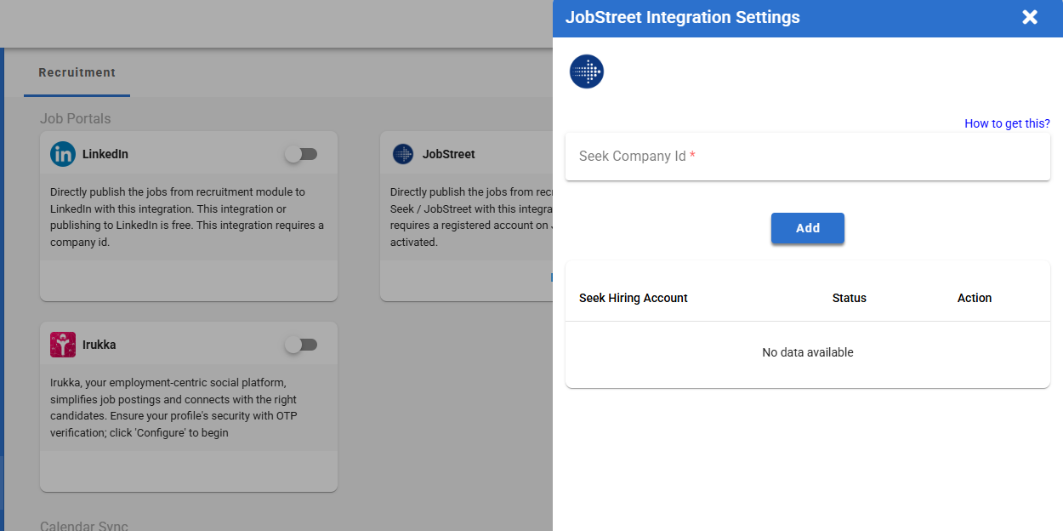Switch to the Recruitment tab
The image size is (1063, 531).
pyautogui.click(x=77, y=72)
